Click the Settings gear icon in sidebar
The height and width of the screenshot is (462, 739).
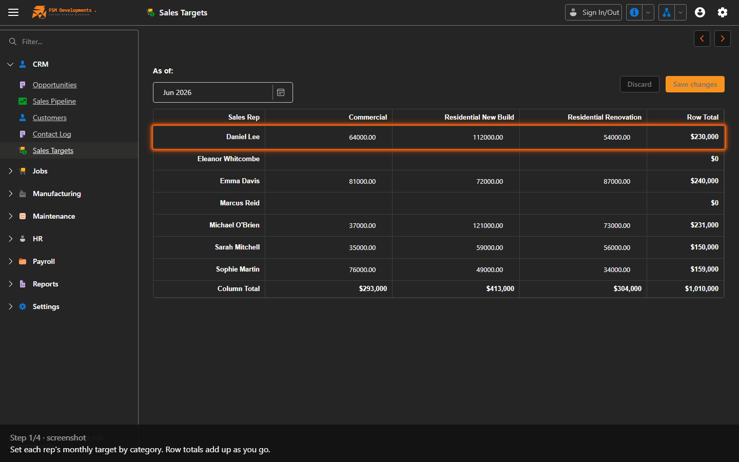click(x=23, y=306)
